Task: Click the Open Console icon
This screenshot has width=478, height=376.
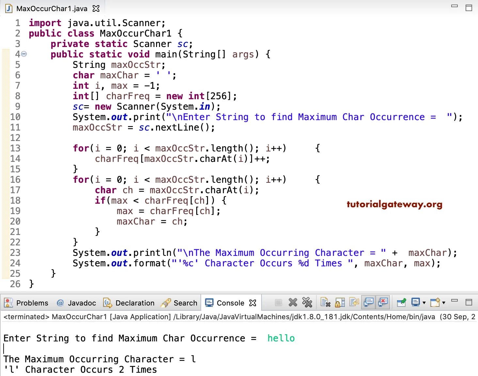Action: pos(435,303)
